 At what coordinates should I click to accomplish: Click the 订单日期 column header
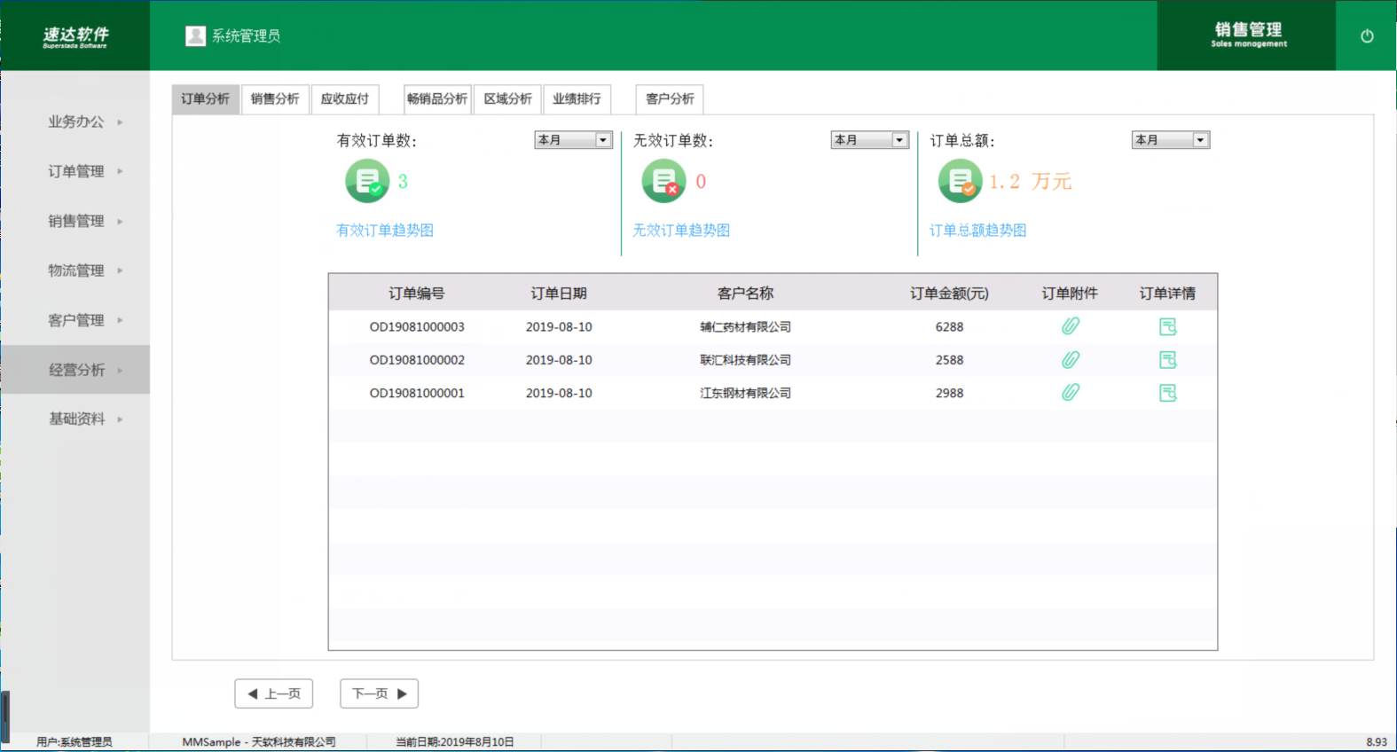point(559,293)
